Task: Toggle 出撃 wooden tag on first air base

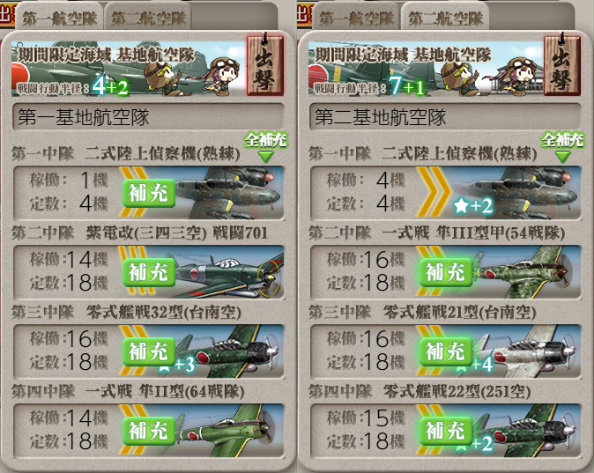Action: (x=265, y=63)
